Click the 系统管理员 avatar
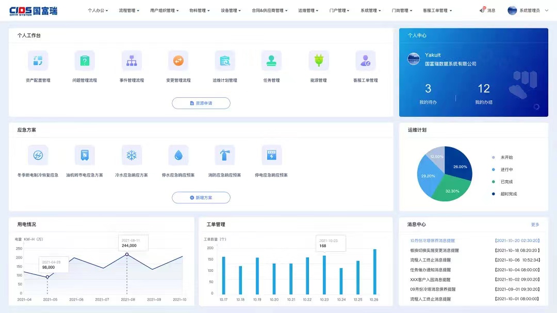 pos(512,11)
